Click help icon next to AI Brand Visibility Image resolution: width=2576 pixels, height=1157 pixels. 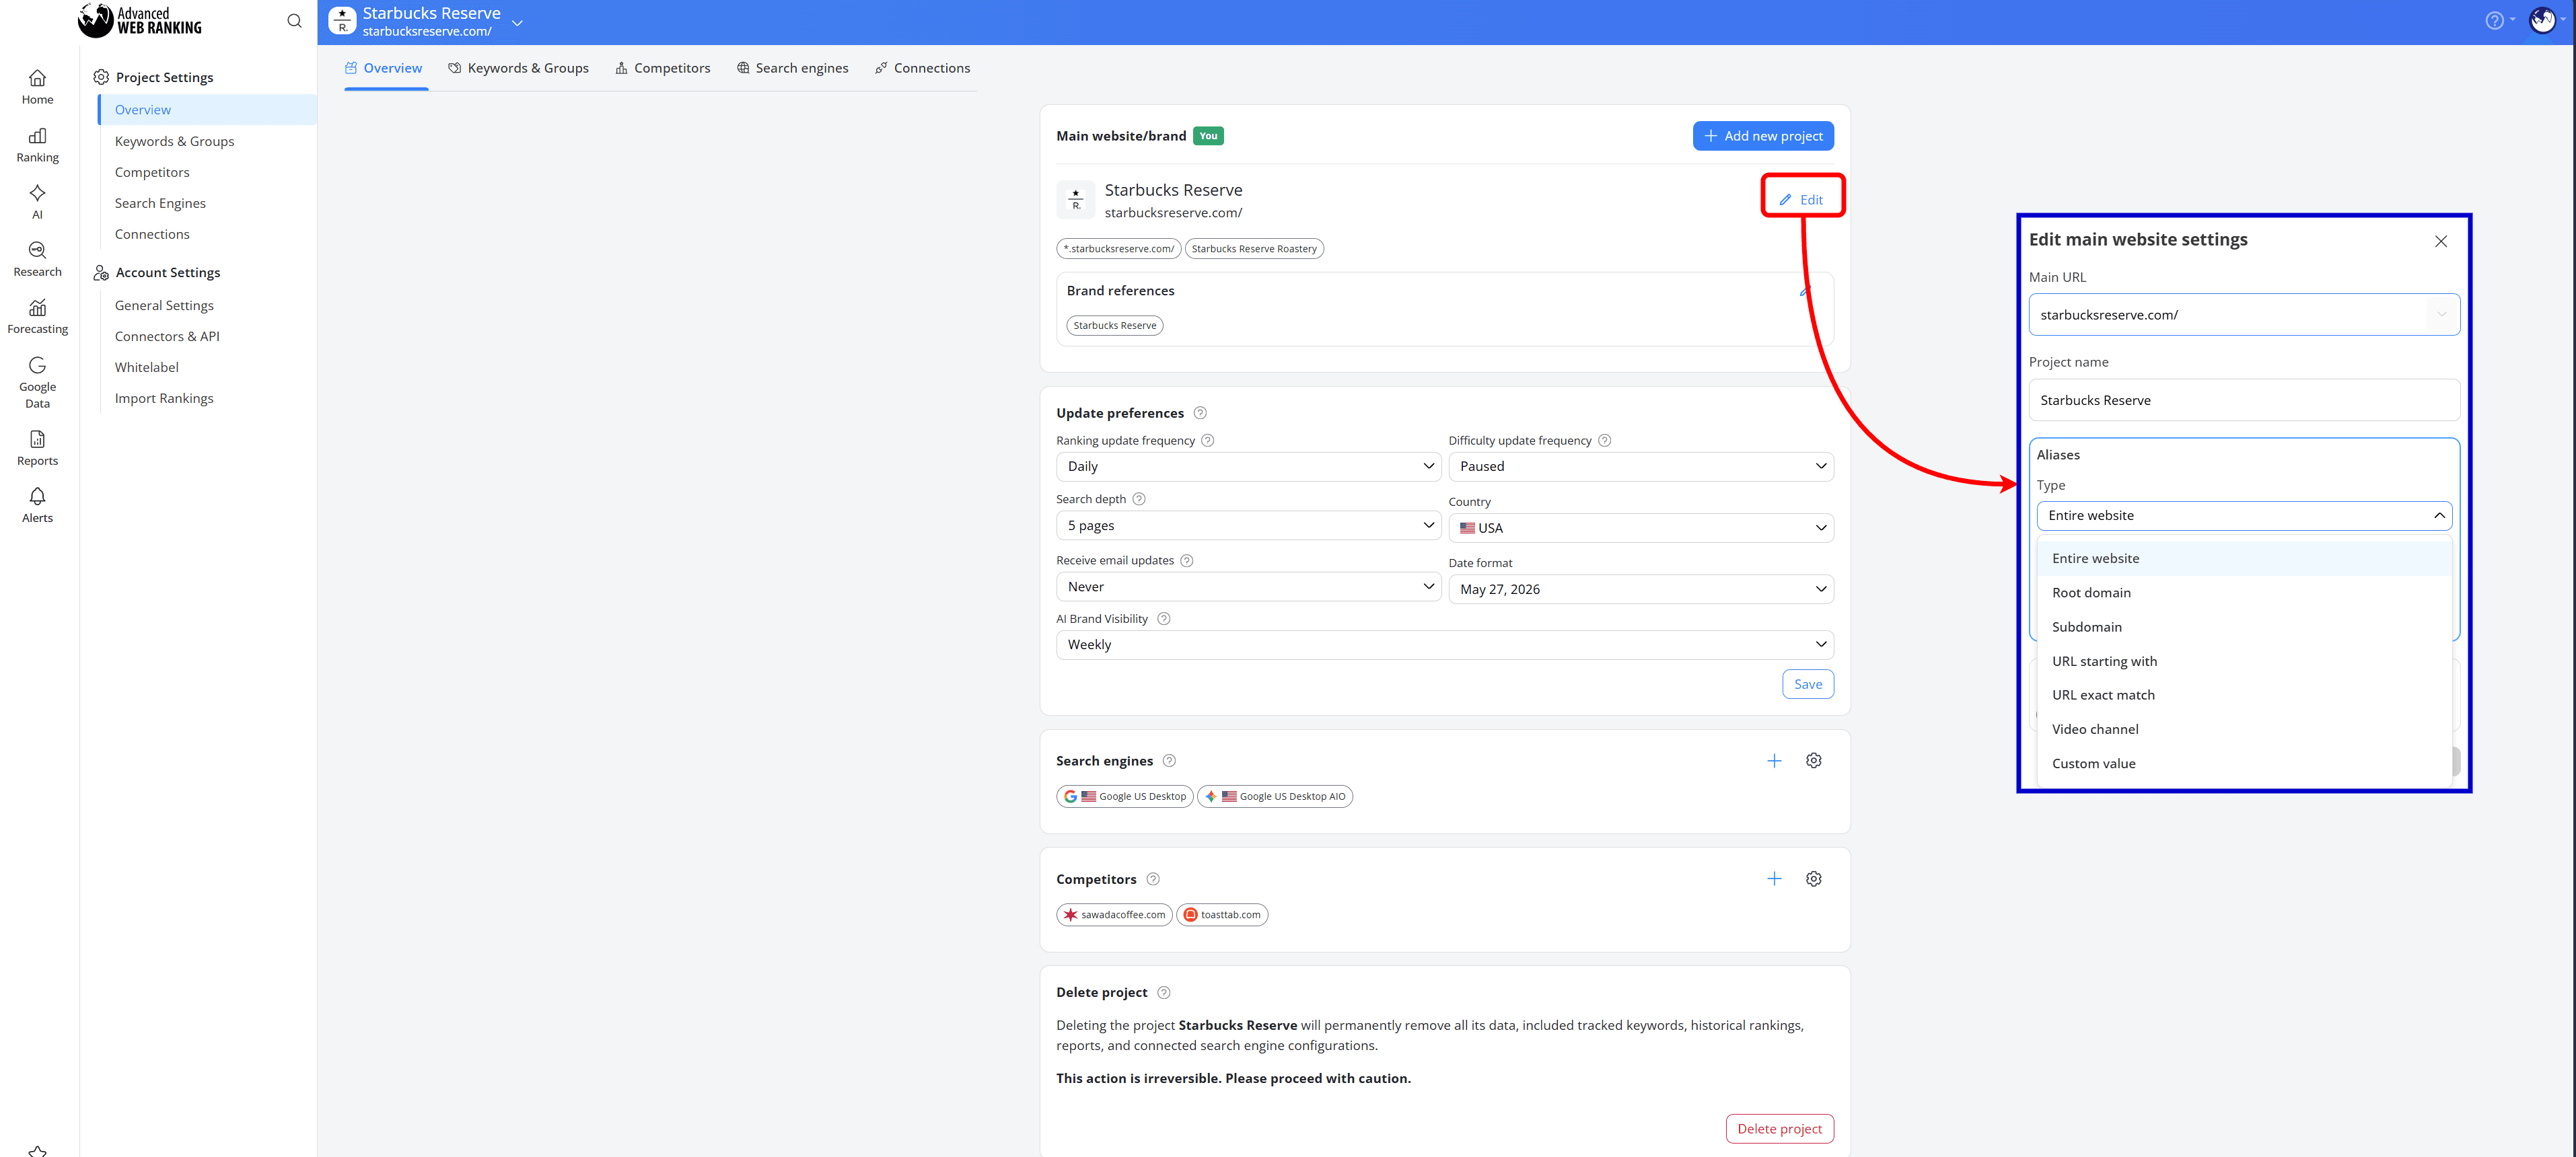pyautogui.click(x=1163, y=619)
